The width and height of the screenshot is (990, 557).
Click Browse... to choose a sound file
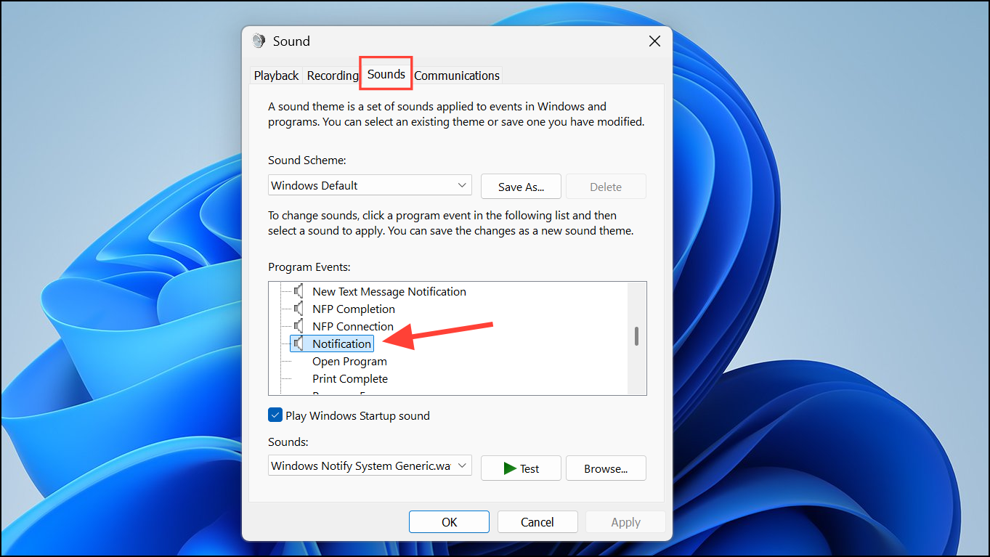606,468
